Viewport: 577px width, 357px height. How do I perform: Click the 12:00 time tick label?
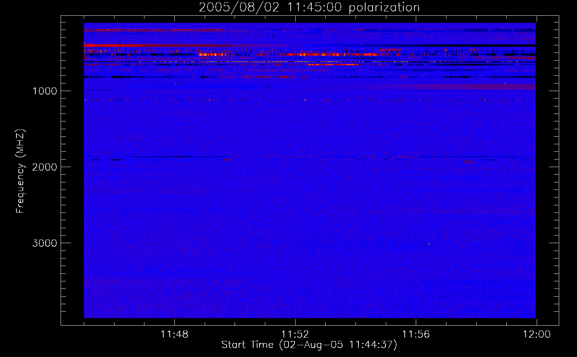tap(536, 335)
